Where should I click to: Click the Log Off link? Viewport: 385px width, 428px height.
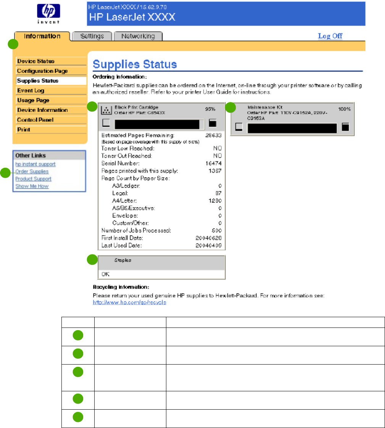[x=330, y=36]
